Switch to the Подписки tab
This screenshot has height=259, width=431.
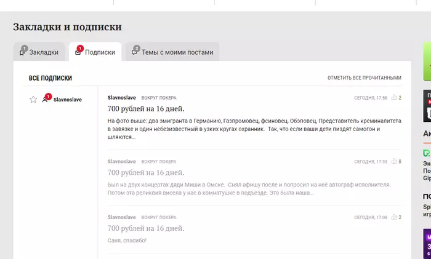pos(95,52)
